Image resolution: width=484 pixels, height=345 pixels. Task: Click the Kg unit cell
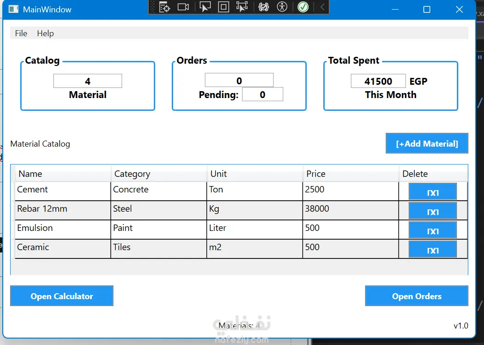coord(255,210)
